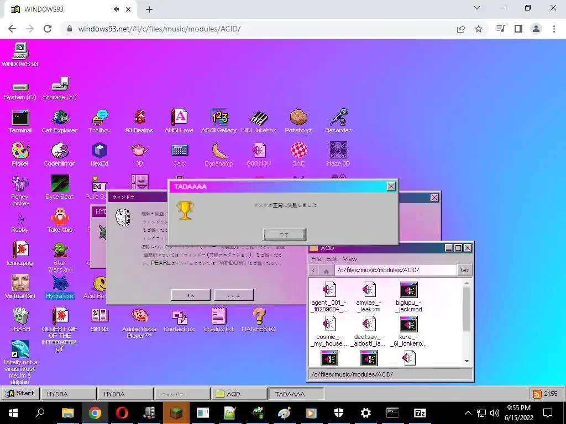This screenshot has height=424, width=566.
Task: Launch the Recorder microphone icon
Action: pyautogui.click(x=338, y=118)
